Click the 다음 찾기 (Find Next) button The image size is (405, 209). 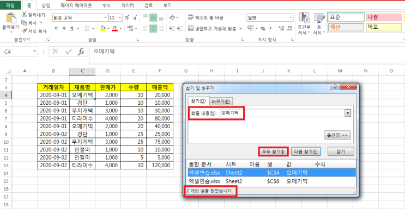coord(306,152)
